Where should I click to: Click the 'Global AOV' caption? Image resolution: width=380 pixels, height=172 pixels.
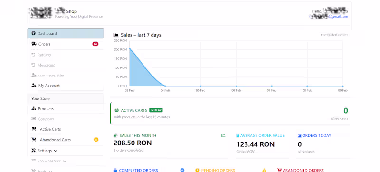point(245,152)
